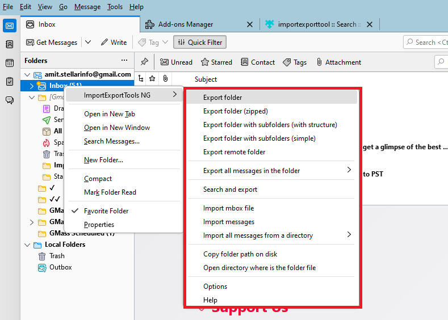Open the Mail space icon in sidebar
Image resolution: width=448 pixels, height=320 pixels.
pos(10,26)
